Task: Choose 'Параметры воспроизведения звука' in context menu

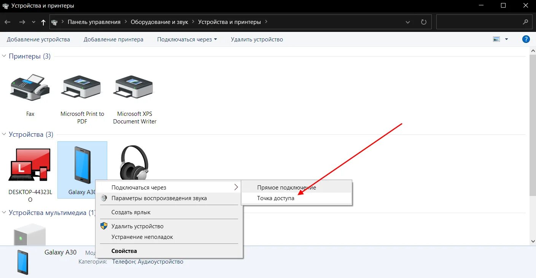Action: coord(169,198)
